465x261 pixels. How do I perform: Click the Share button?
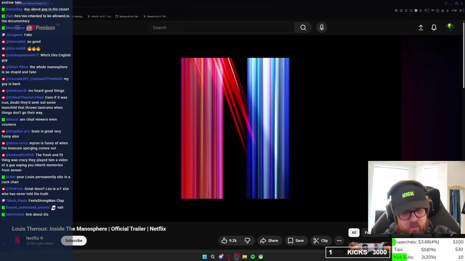[x=269, y=240]
